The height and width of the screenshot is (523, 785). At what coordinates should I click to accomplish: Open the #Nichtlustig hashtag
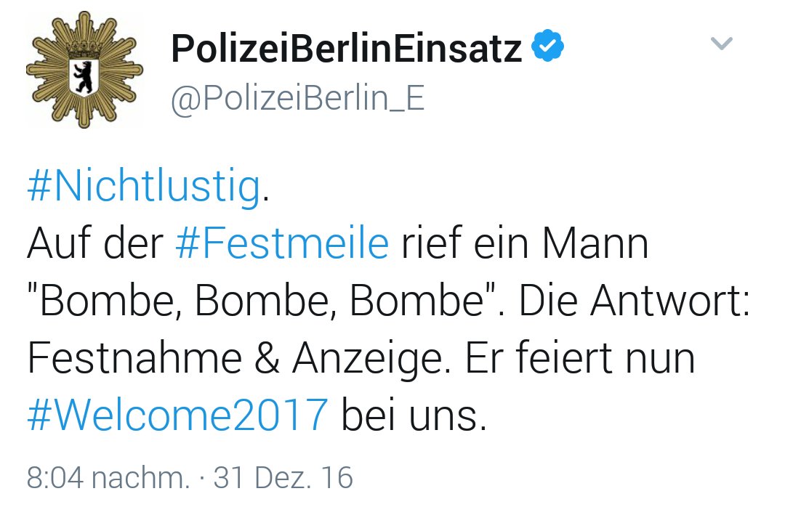click(143, 187)
